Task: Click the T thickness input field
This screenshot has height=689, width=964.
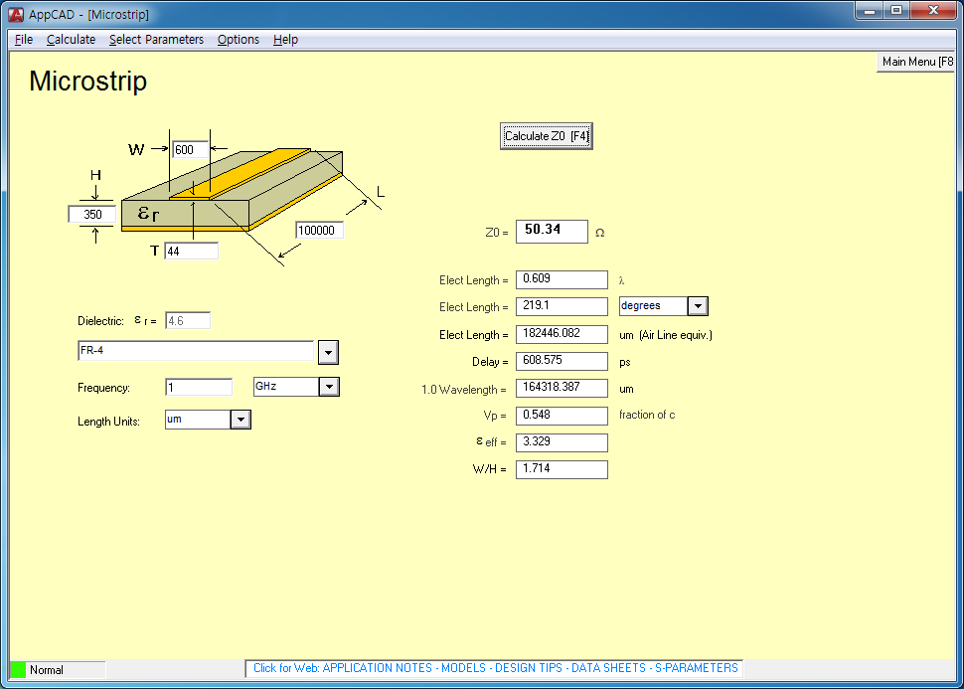Action: pyautogui.click(x=191, y=251)
